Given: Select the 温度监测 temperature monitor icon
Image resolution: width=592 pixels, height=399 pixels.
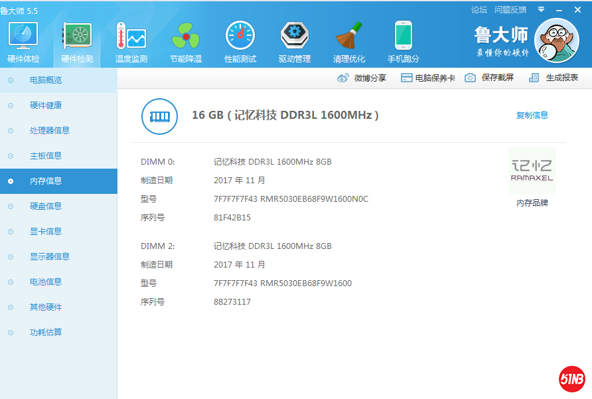Looking at the screenshot, I should [131, 38].
